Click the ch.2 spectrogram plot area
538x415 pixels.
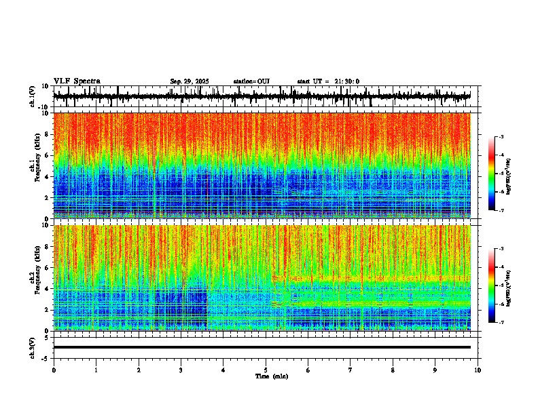click(x=262, y=278)
